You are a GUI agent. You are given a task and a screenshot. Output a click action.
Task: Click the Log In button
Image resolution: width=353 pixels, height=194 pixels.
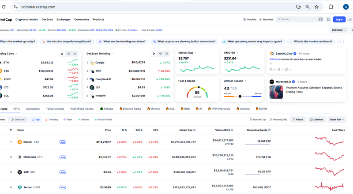tap(339, 19)
